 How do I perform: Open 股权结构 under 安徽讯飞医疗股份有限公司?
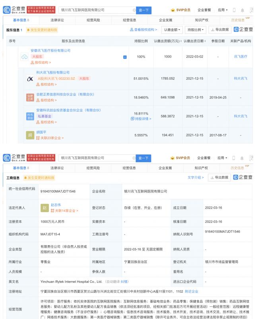pos(41,63)
